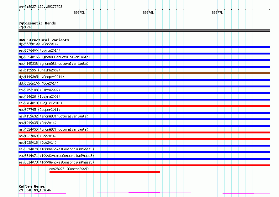The image size is (279, 197).
Task: Select the nsv464626 (Itsara2009) label
Action: pyautogui.click(x=39, y=96)
